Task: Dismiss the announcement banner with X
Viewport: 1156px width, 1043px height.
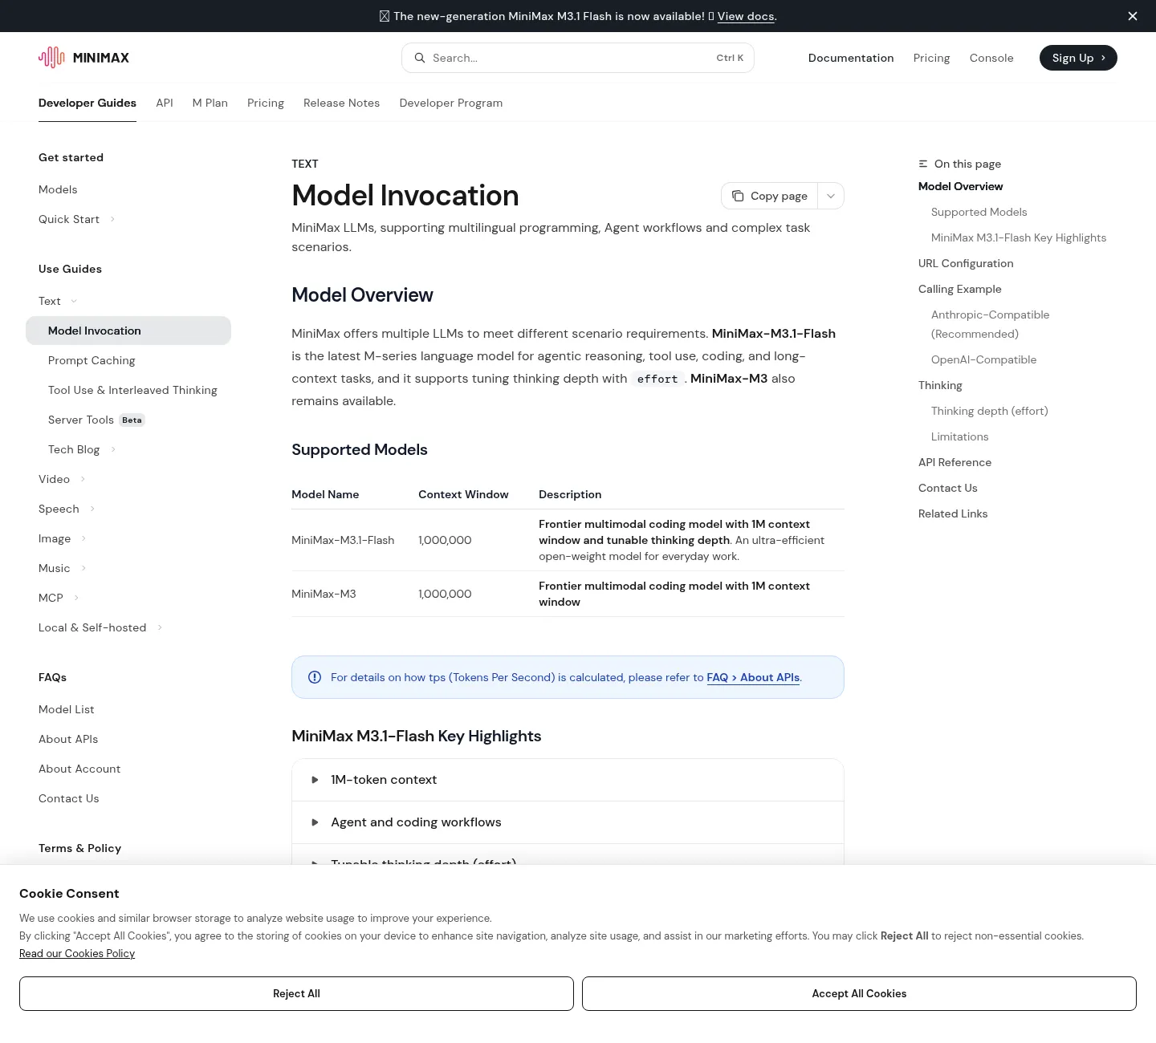Action: click(1133, 16)
